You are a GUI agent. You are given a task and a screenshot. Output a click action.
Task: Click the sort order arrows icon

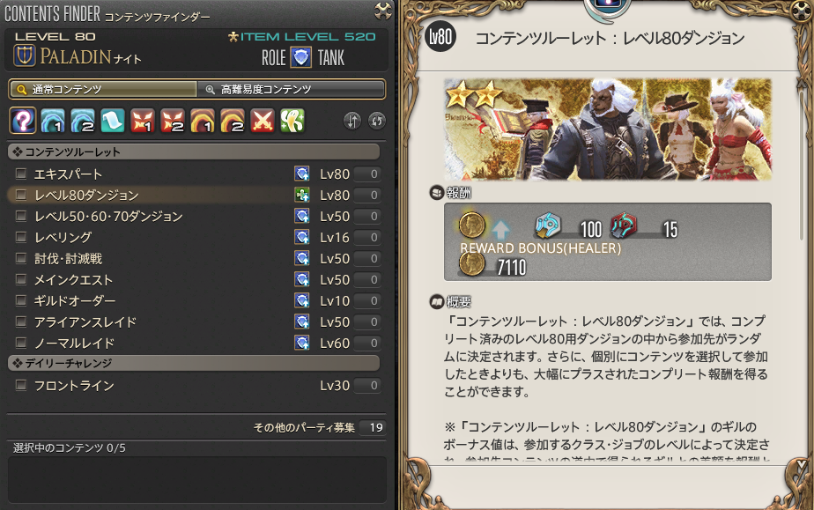coord(352,121)
